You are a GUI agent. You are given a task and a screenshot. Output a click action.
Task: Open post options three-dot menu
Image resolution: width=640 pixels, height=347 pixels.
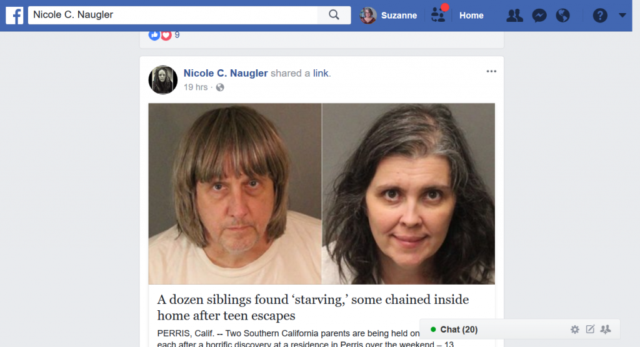[x=491, y=71]
